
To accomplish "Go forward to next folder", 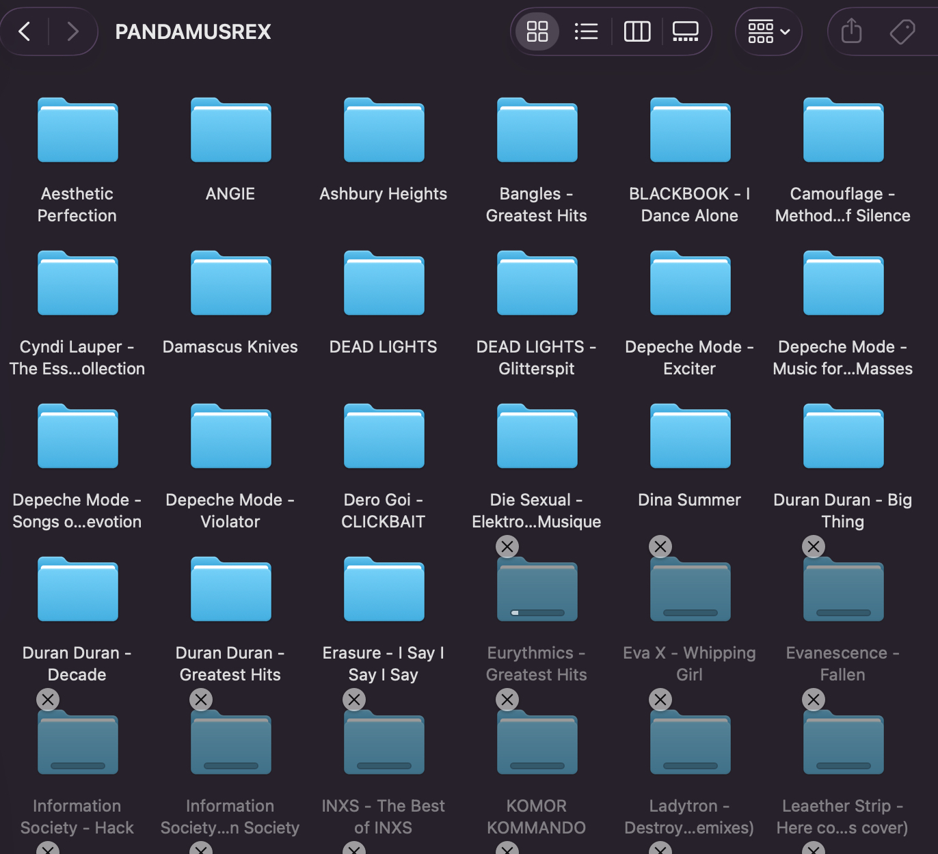I will [x=72, y=31].
